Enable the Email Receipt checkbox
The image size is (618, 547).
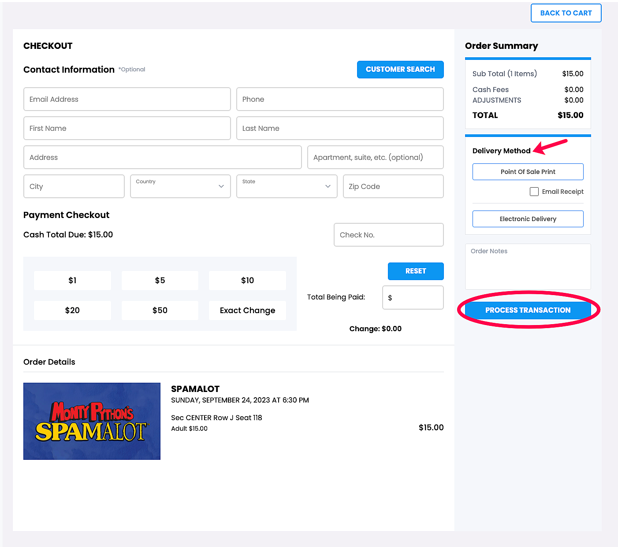(x=534, y=192)
